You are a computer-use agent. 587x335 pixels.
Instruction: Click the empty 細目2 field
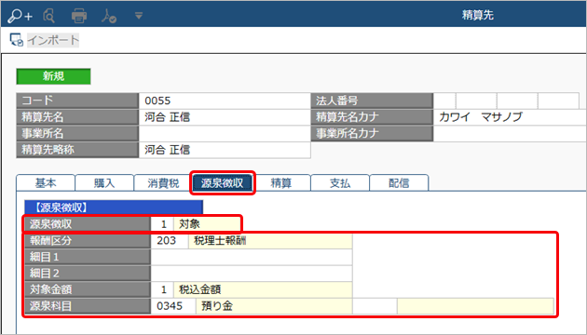252,274
